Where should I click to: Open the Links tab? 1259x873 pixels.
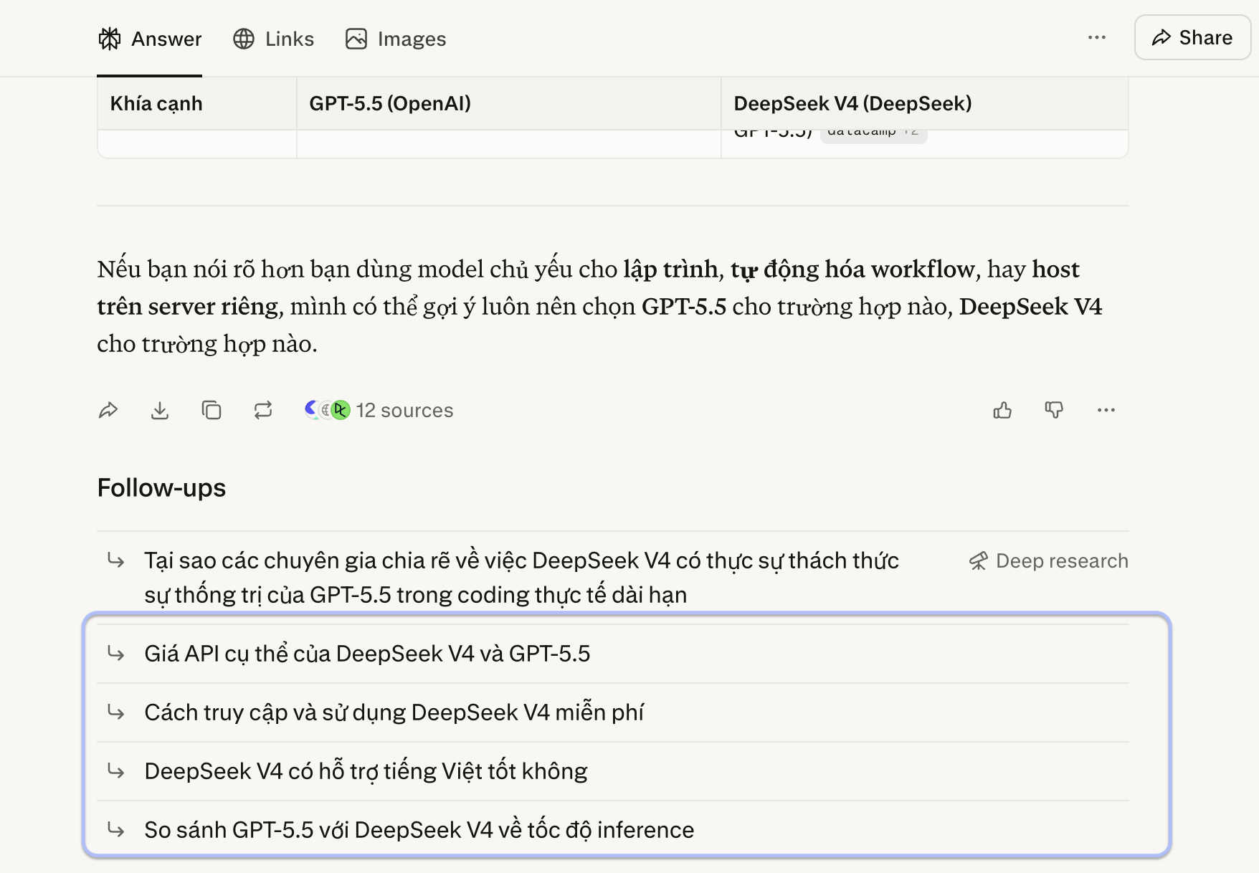(x=273, y=39)
